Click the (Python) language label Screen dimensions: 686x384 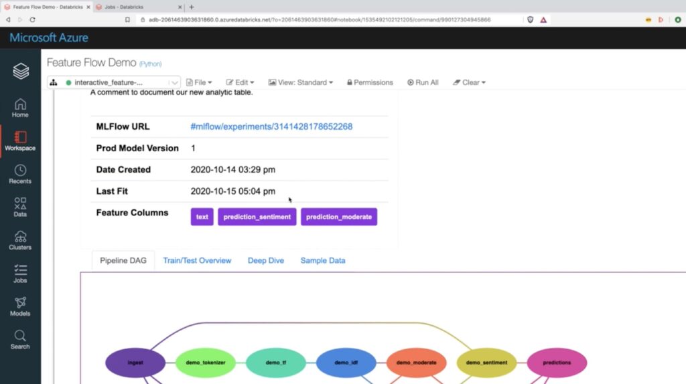150,64
